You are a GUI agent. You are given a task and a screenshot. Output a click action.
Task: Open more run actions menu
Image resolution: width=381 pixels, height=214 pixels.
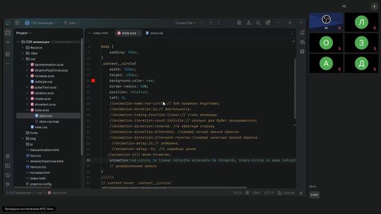point(218,23)
